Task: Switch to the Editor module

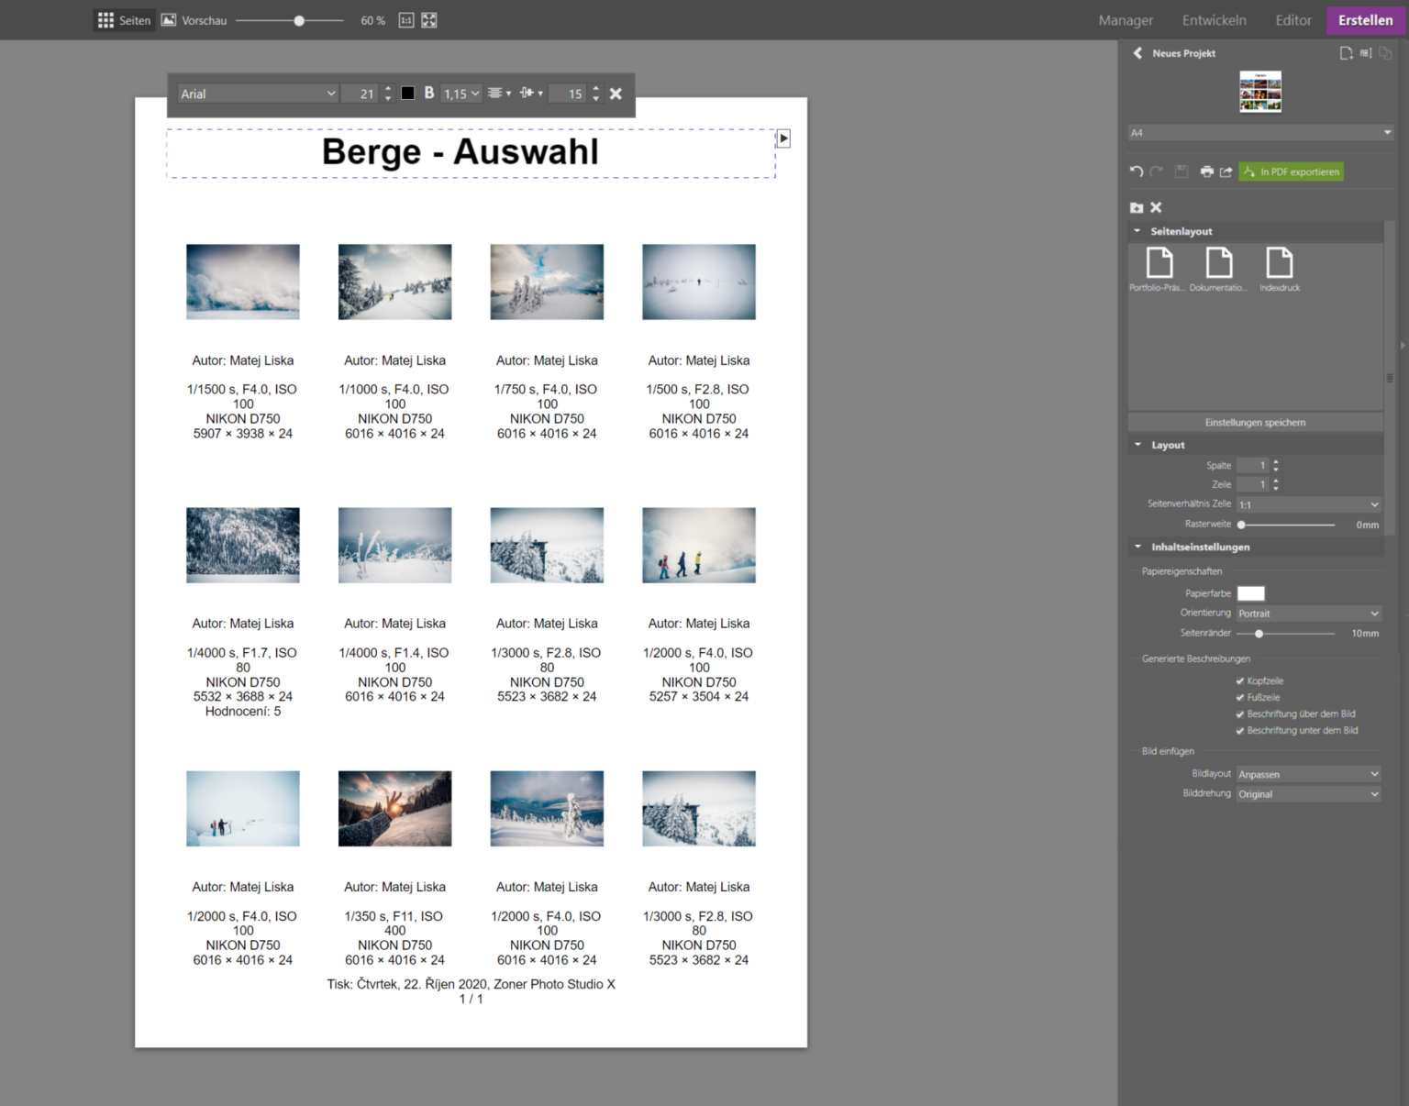Action: click(x=1293, y=19)
